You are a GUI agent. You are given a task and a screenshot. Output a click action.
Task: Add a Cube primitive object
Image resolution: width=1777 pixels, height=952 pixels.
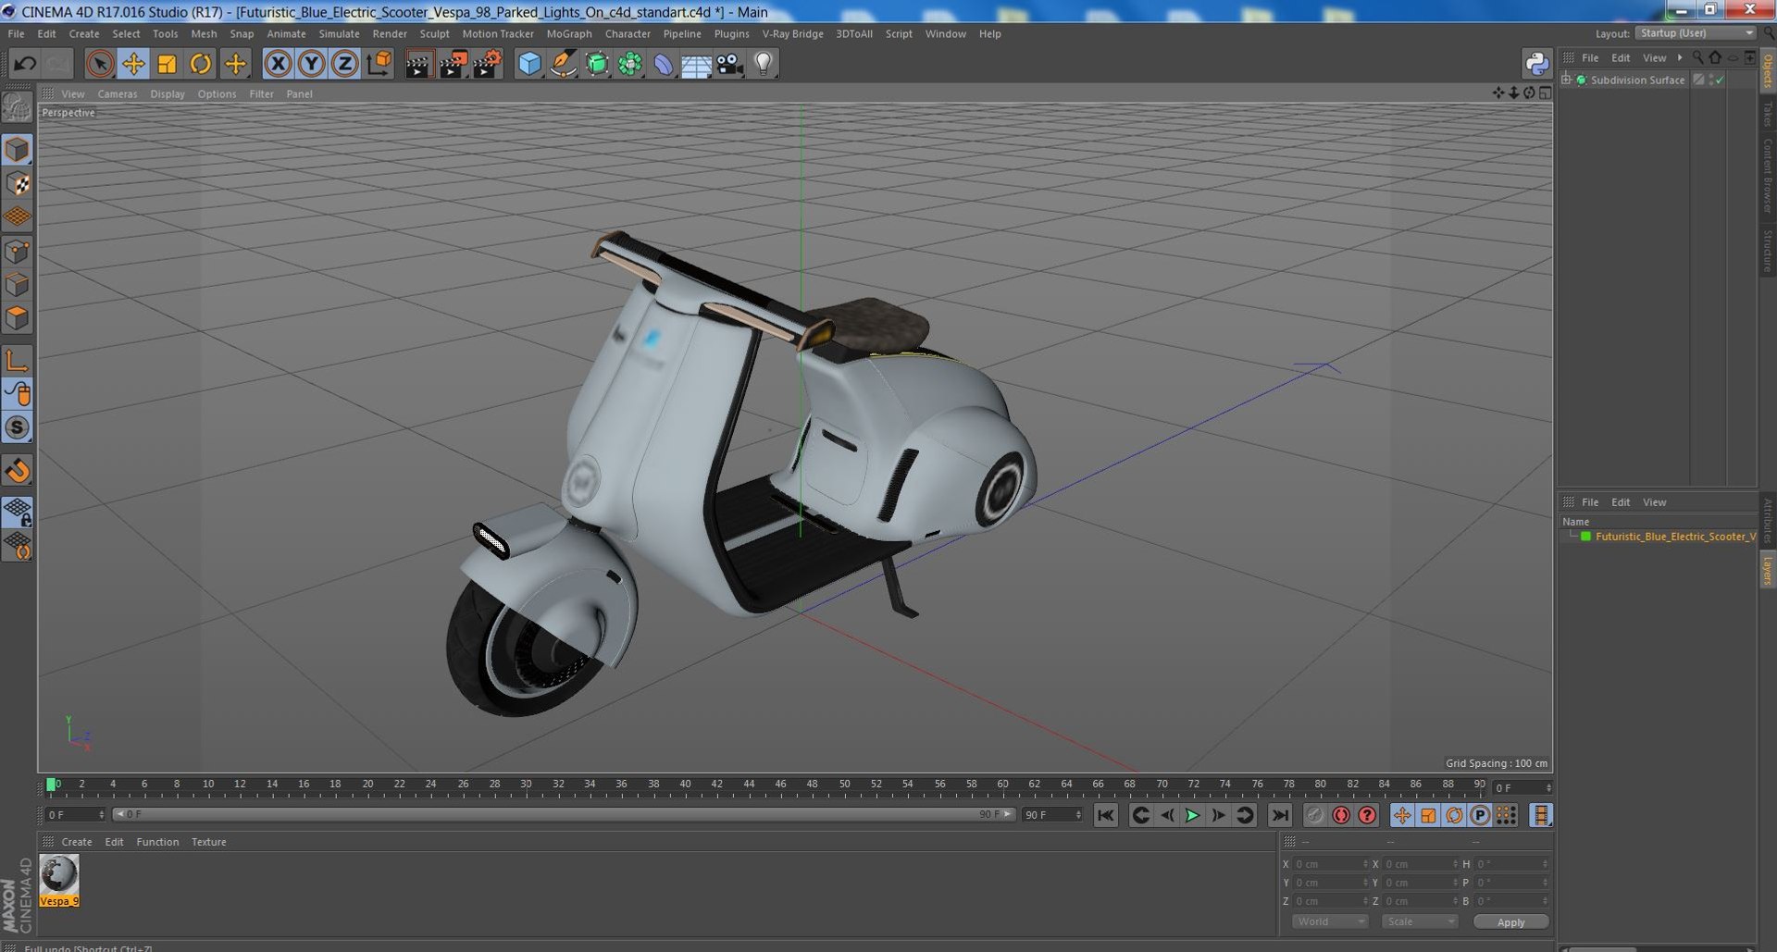coord(529,64)
